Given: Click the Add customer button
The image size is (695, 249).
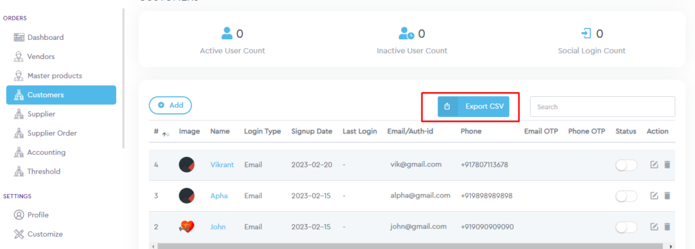Looking at the screenshot, I should (170, 105).
